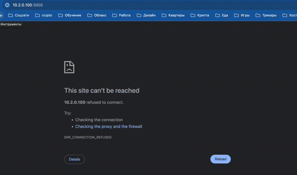Open the Еда bookmark folder
Screen dimensions: 297x175
[x=221, y=15]
